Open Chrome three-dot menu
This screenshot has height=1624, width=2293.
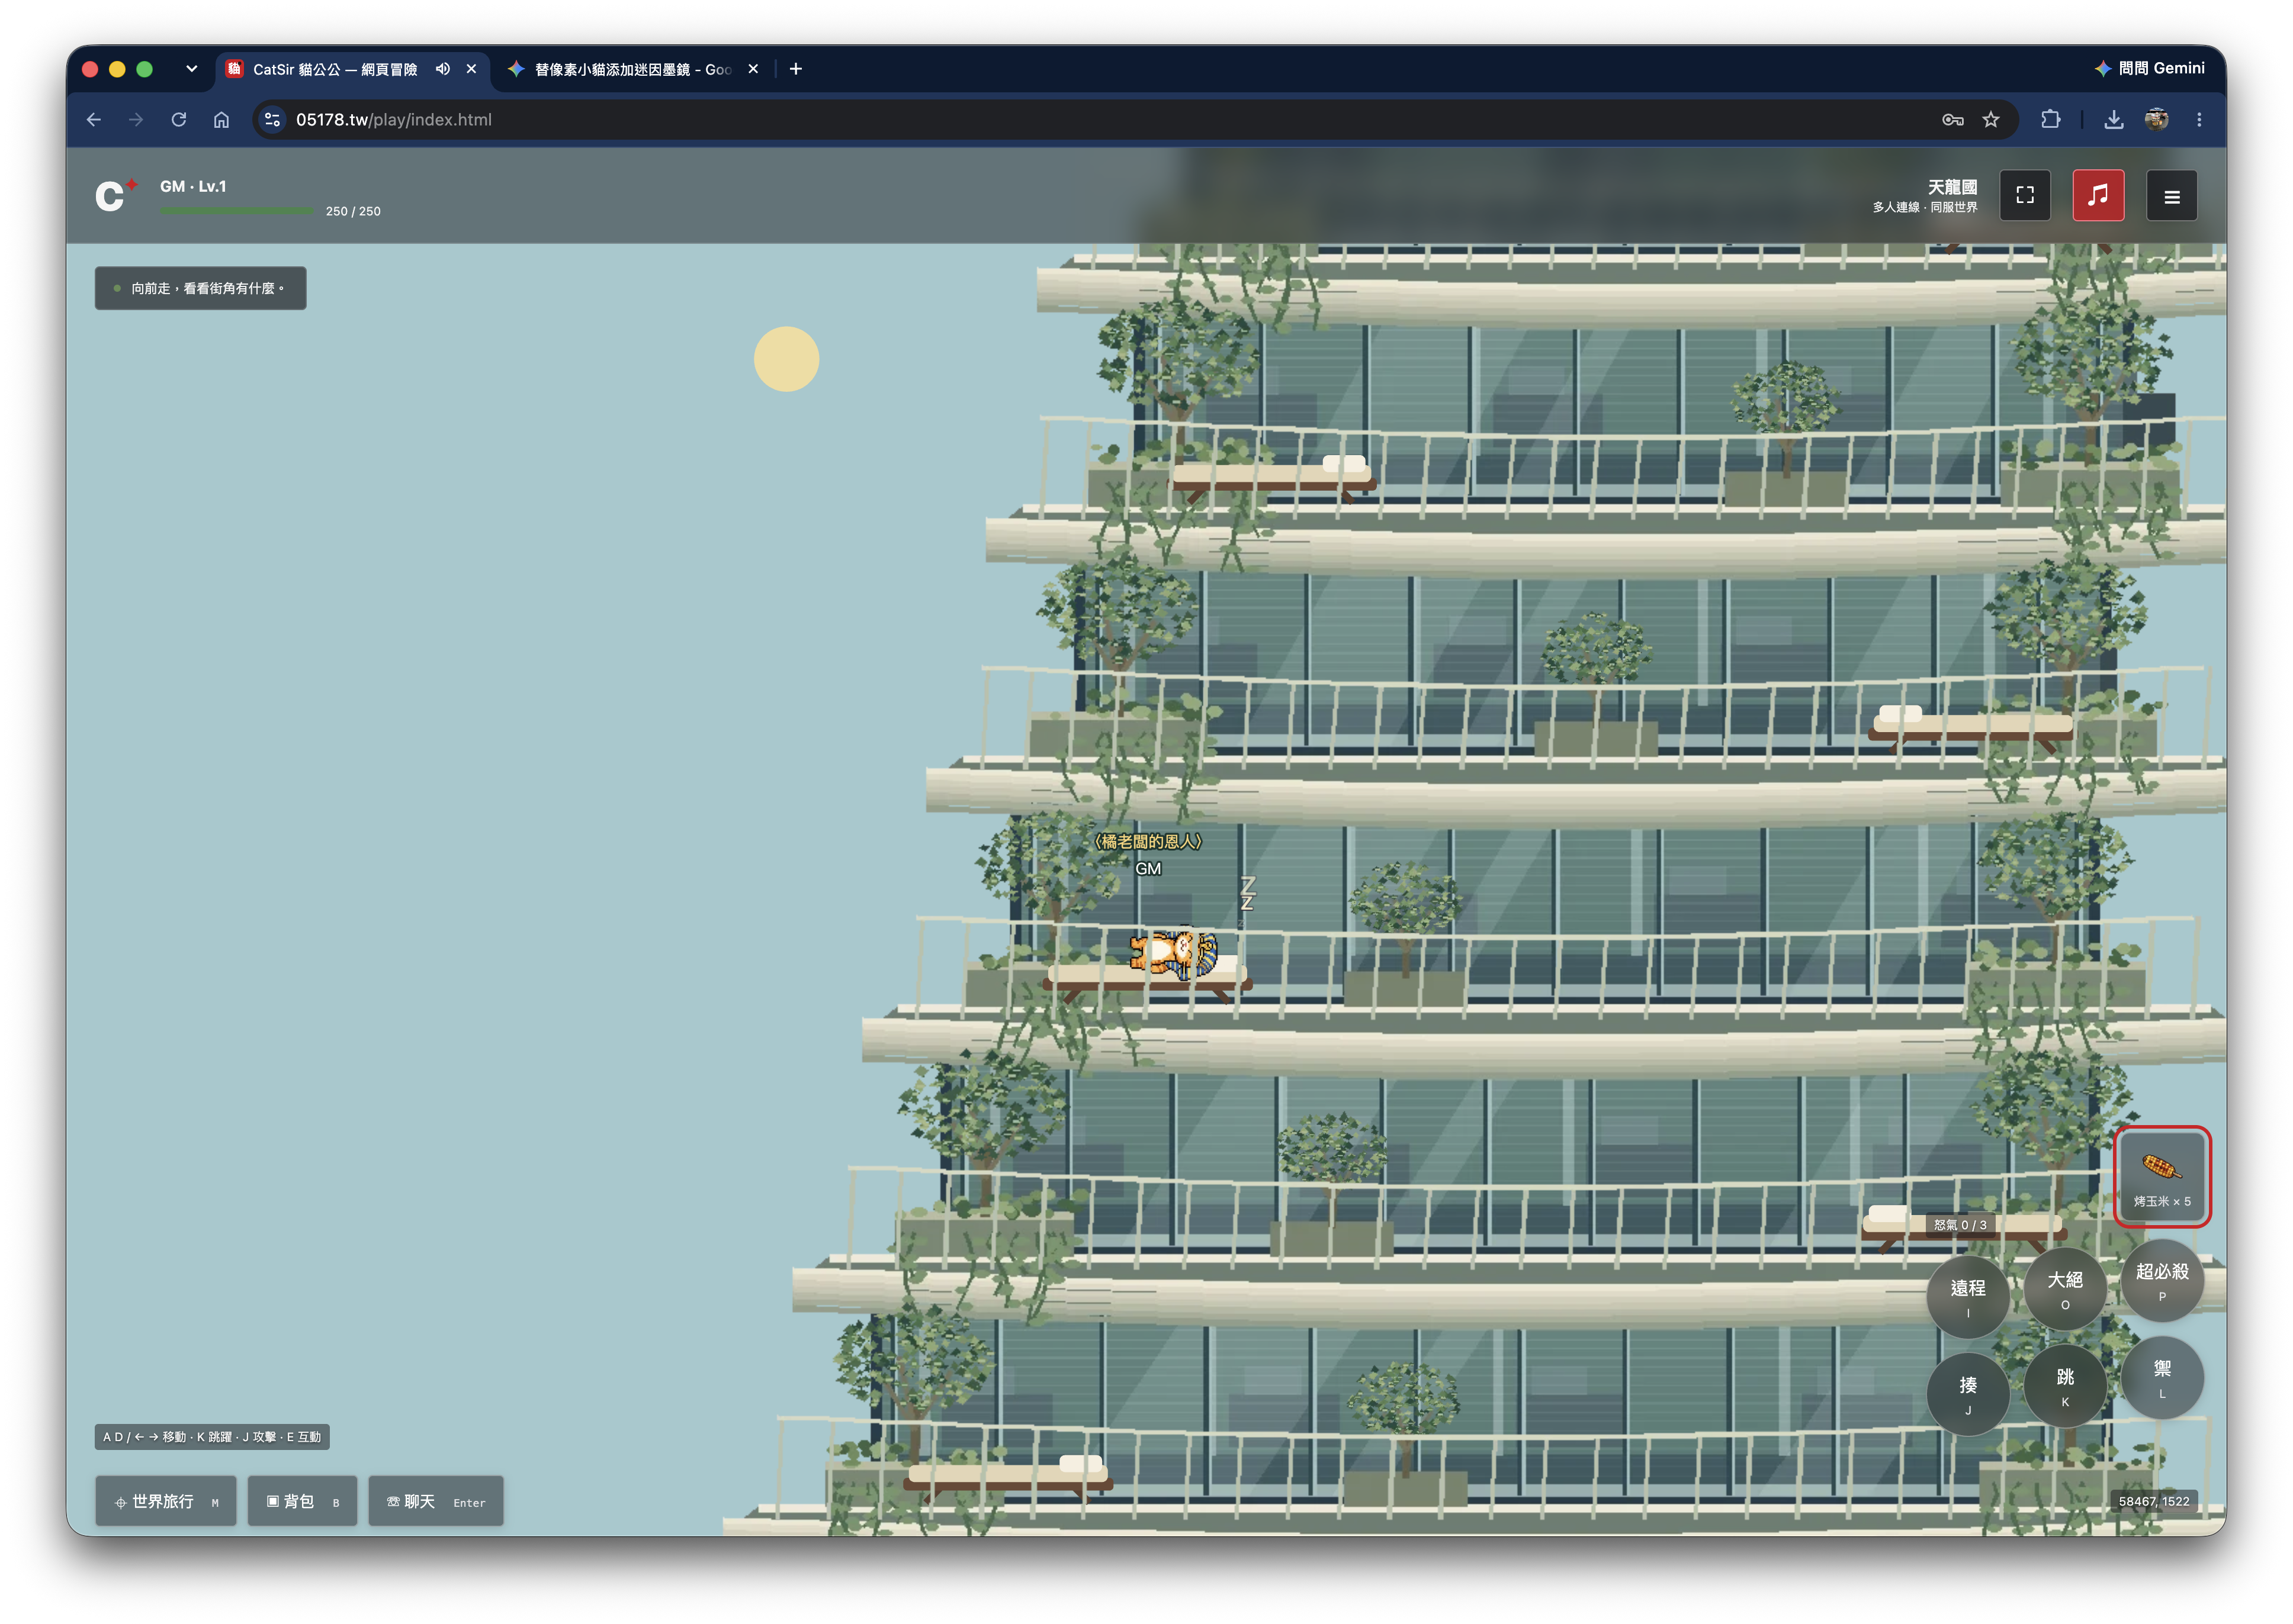click(2198, 120)
